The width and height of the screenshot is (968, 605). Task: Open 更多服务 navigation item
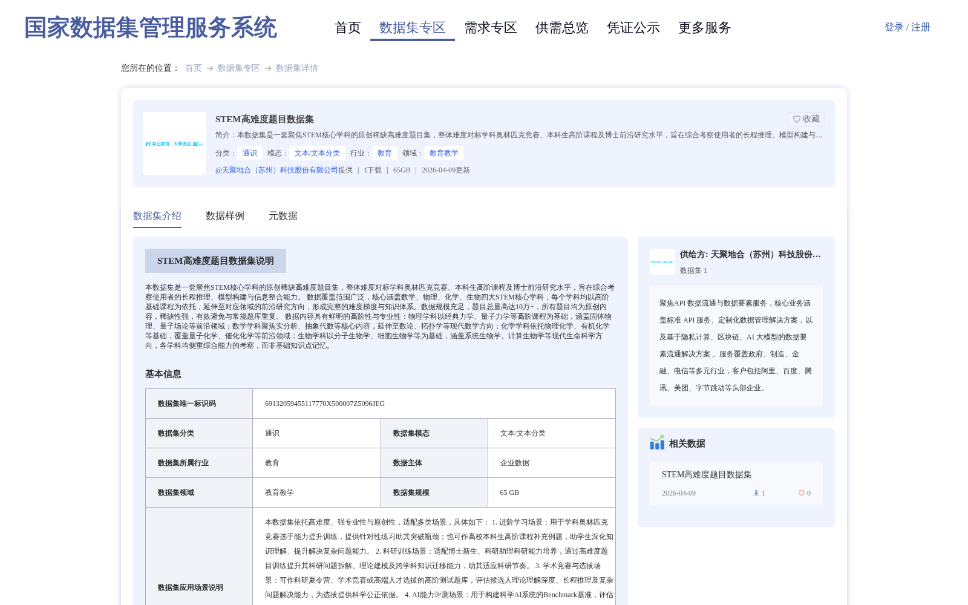point(705,28)
